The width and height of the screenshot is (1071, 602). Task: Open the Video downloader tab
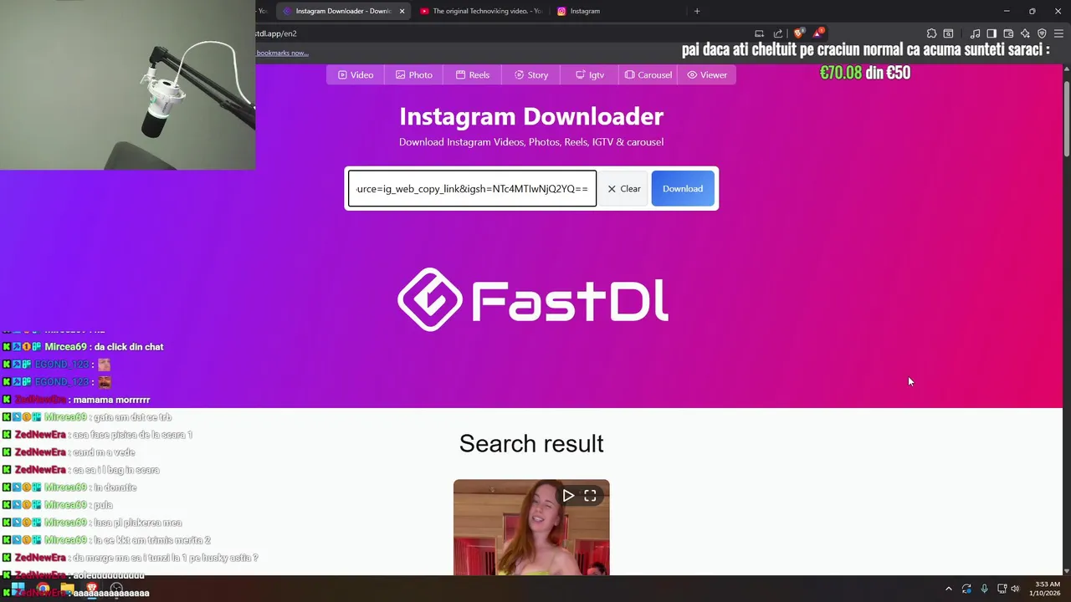(x=356, y=75)
